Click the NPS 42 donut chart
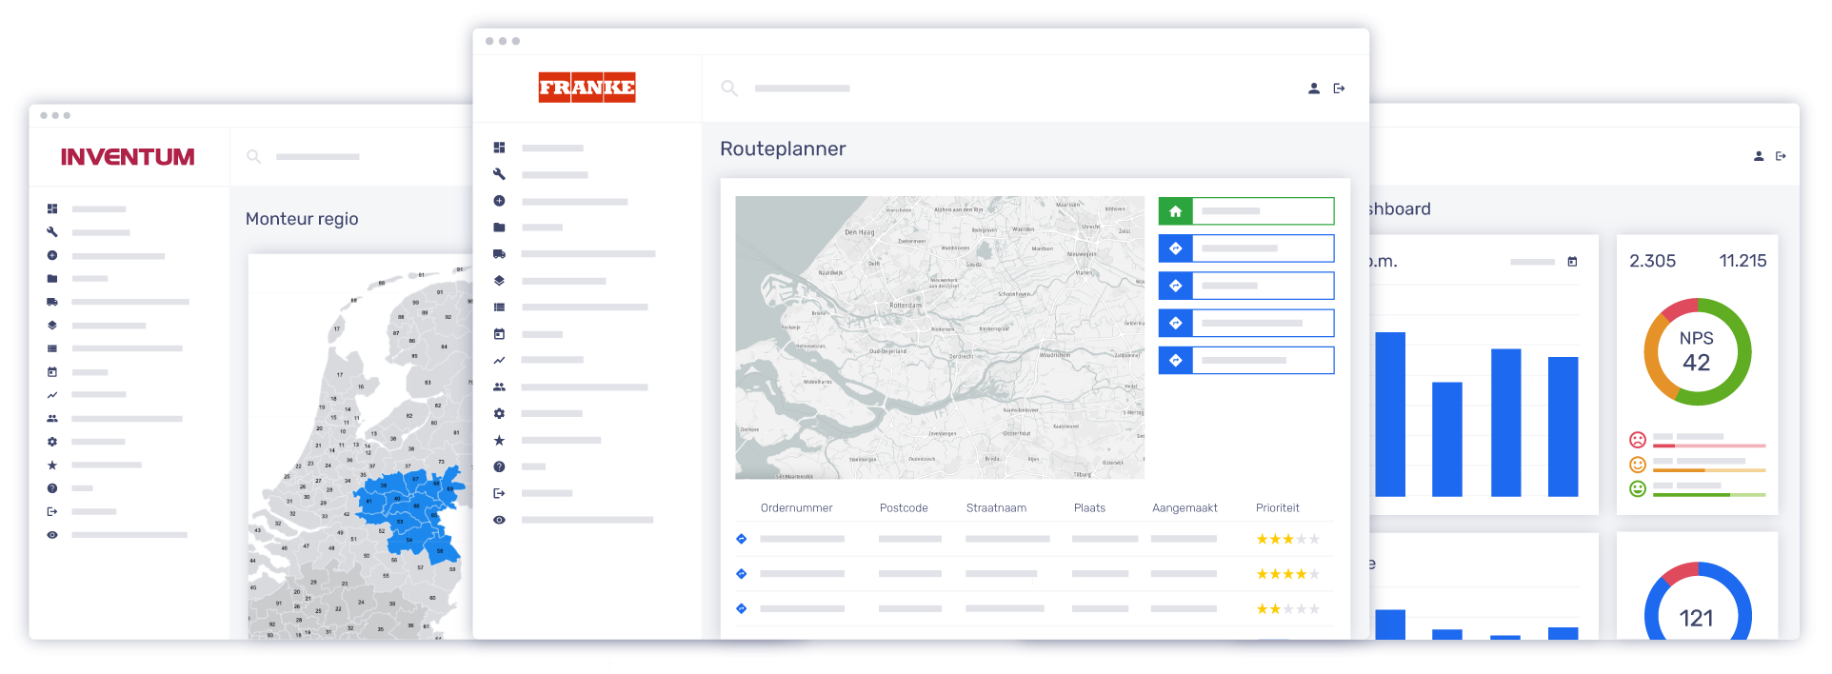The image size is (1832, 674). (1697, 352)
